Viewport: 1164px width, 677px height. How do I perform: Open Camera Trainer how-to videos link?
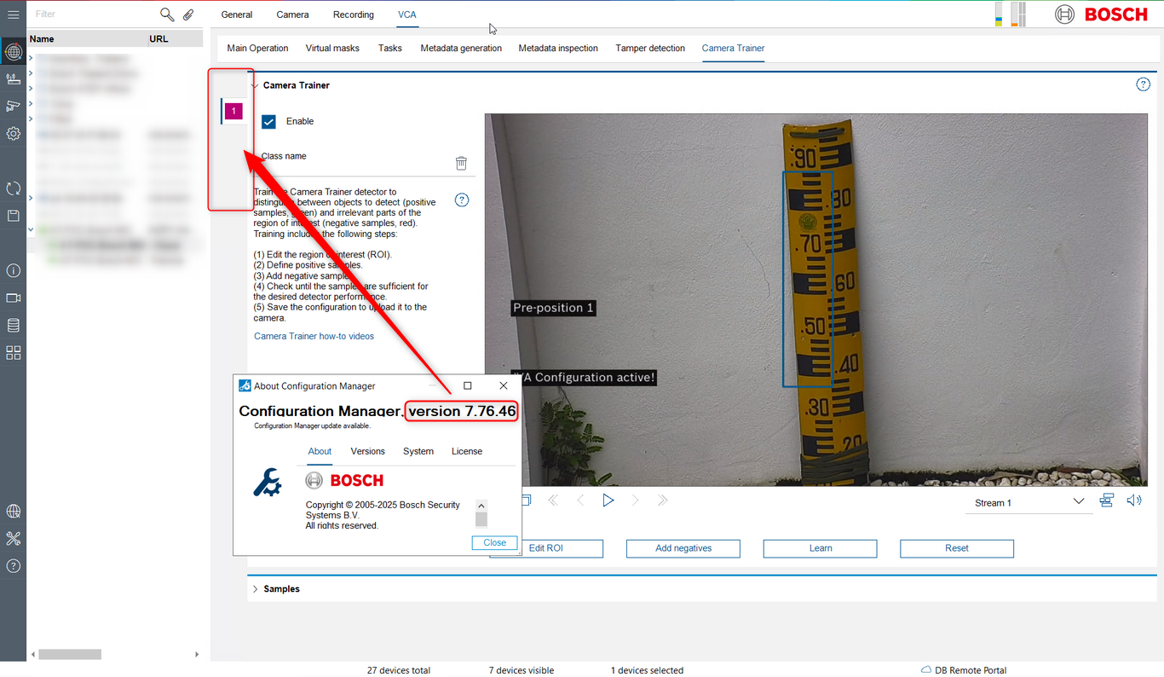tap(314, 336)
